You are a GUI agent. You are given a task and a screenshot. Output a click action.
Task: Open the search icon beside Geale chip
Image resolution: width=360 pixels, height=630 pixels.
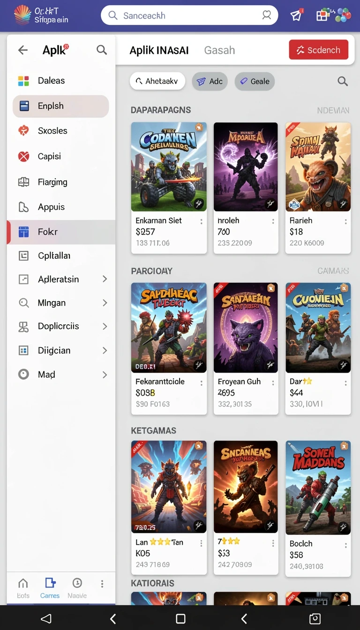343,82
